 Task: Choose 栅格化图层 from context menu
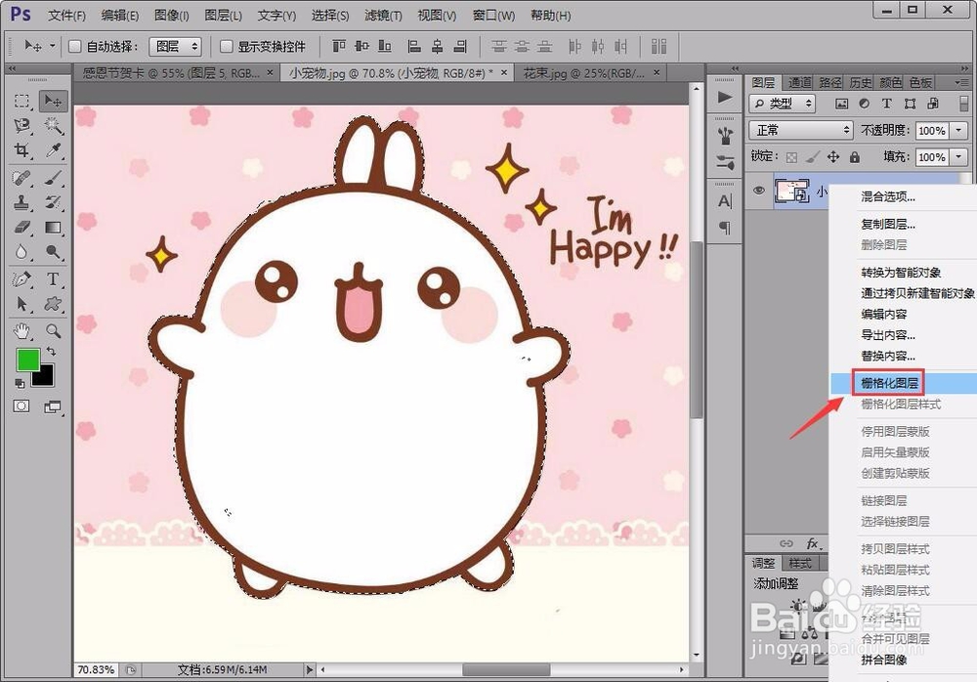tap(889, 383)
